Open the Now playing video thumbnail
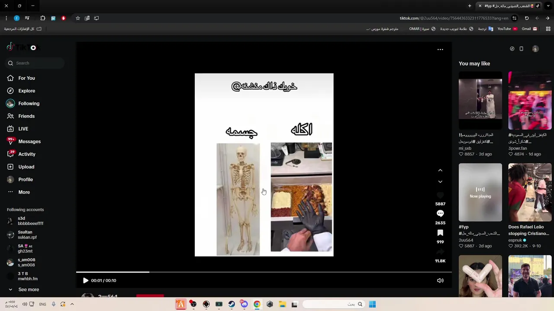 pos(480,192)
